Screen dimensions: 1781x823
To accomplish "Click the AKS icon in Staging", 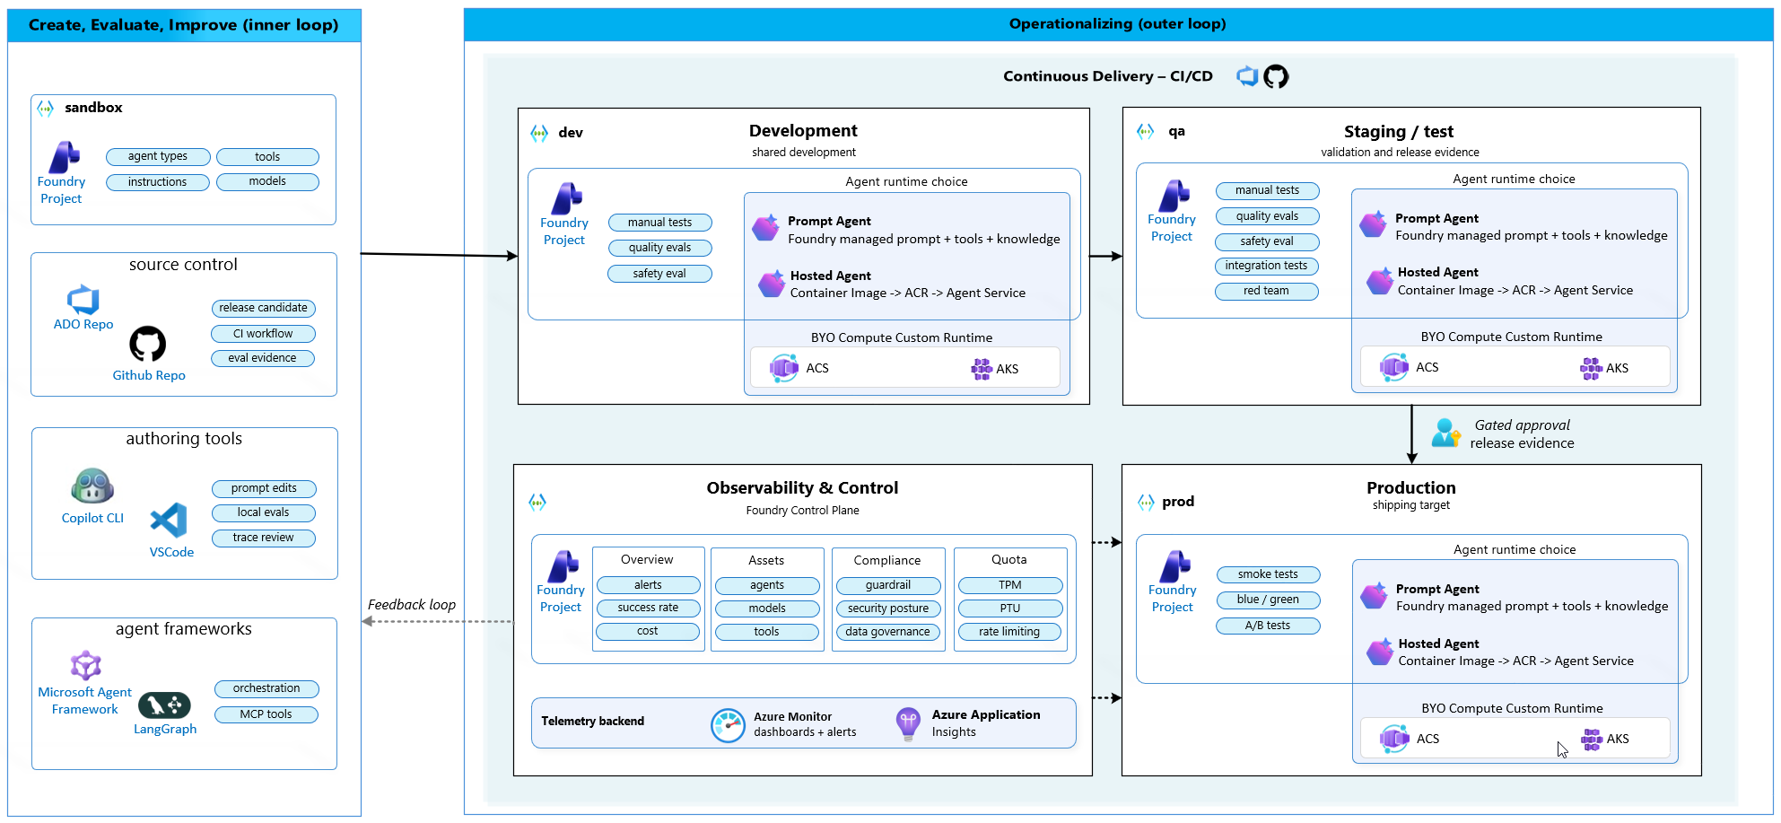I will (1592, 368).
